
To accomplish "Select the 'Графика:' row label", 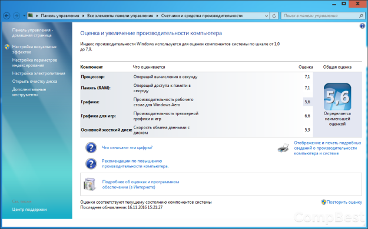I will coord(90,102).
